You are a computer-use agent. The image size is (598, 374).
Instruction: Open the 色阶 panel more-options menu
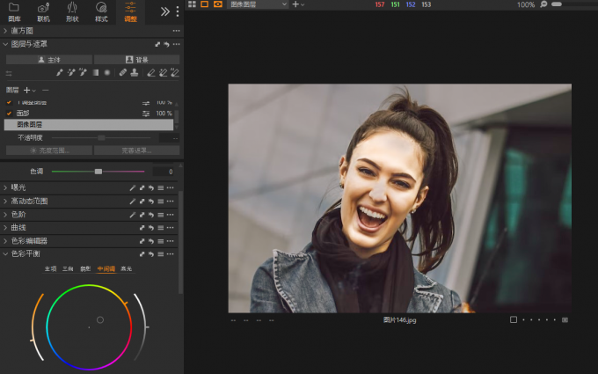click(x=170, y=215)
